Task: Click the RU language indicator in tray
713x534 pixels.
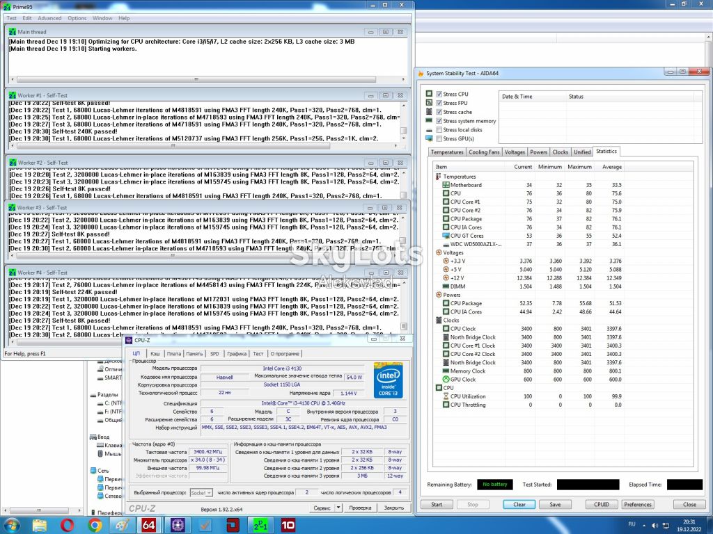Action: tap(632, 524)
